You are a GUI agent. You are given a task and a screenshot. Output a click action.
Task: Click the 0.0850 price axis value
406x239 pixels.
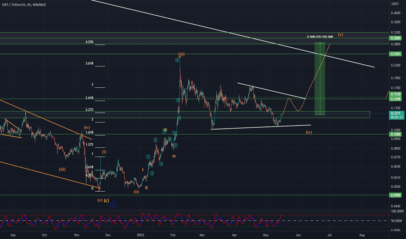pyautogui.click(x=396, y=149)
